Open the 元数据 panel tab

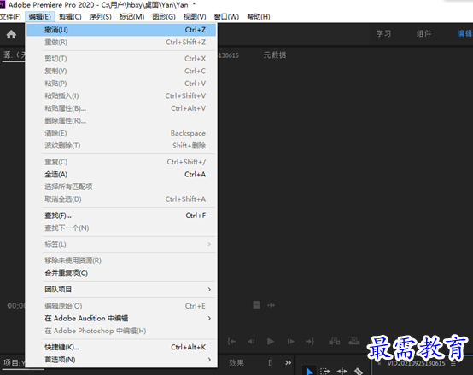[275, 55]
